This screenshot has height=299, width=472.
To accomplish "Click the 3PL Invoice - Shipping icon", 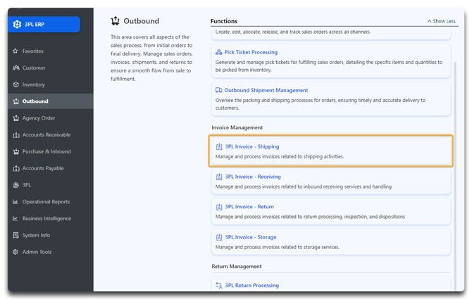I will click(x=219, y=146).
